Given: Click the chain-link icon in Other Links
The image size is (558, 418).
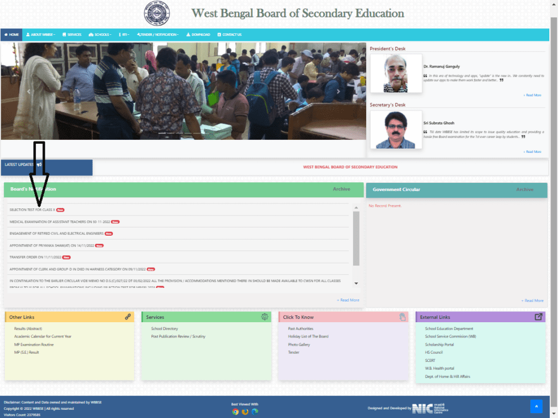Looking at the screenshot, I should pyautogui.click(x=128, y=317).
